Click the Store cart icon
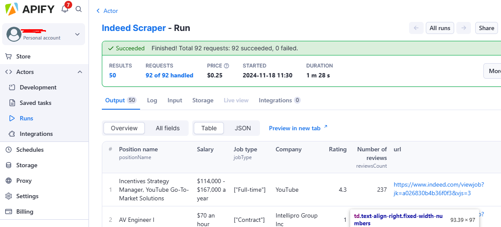This screenshot has width=501, height=227. point(9,57)
